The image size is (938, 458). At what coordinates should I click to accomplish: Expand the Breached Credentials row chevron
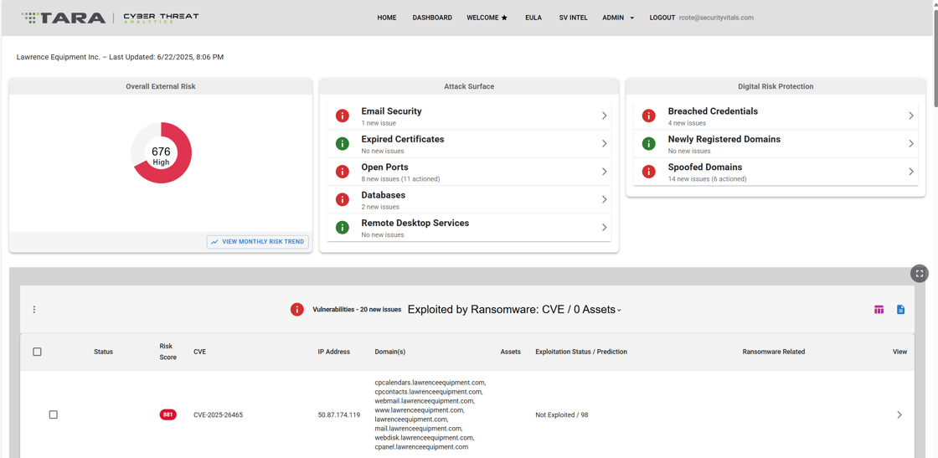[911, 116]
